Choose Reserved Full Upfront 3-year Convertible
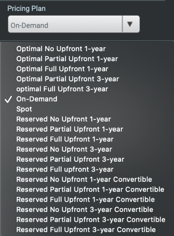Screen dimensions: 174x236 (86, 230)
